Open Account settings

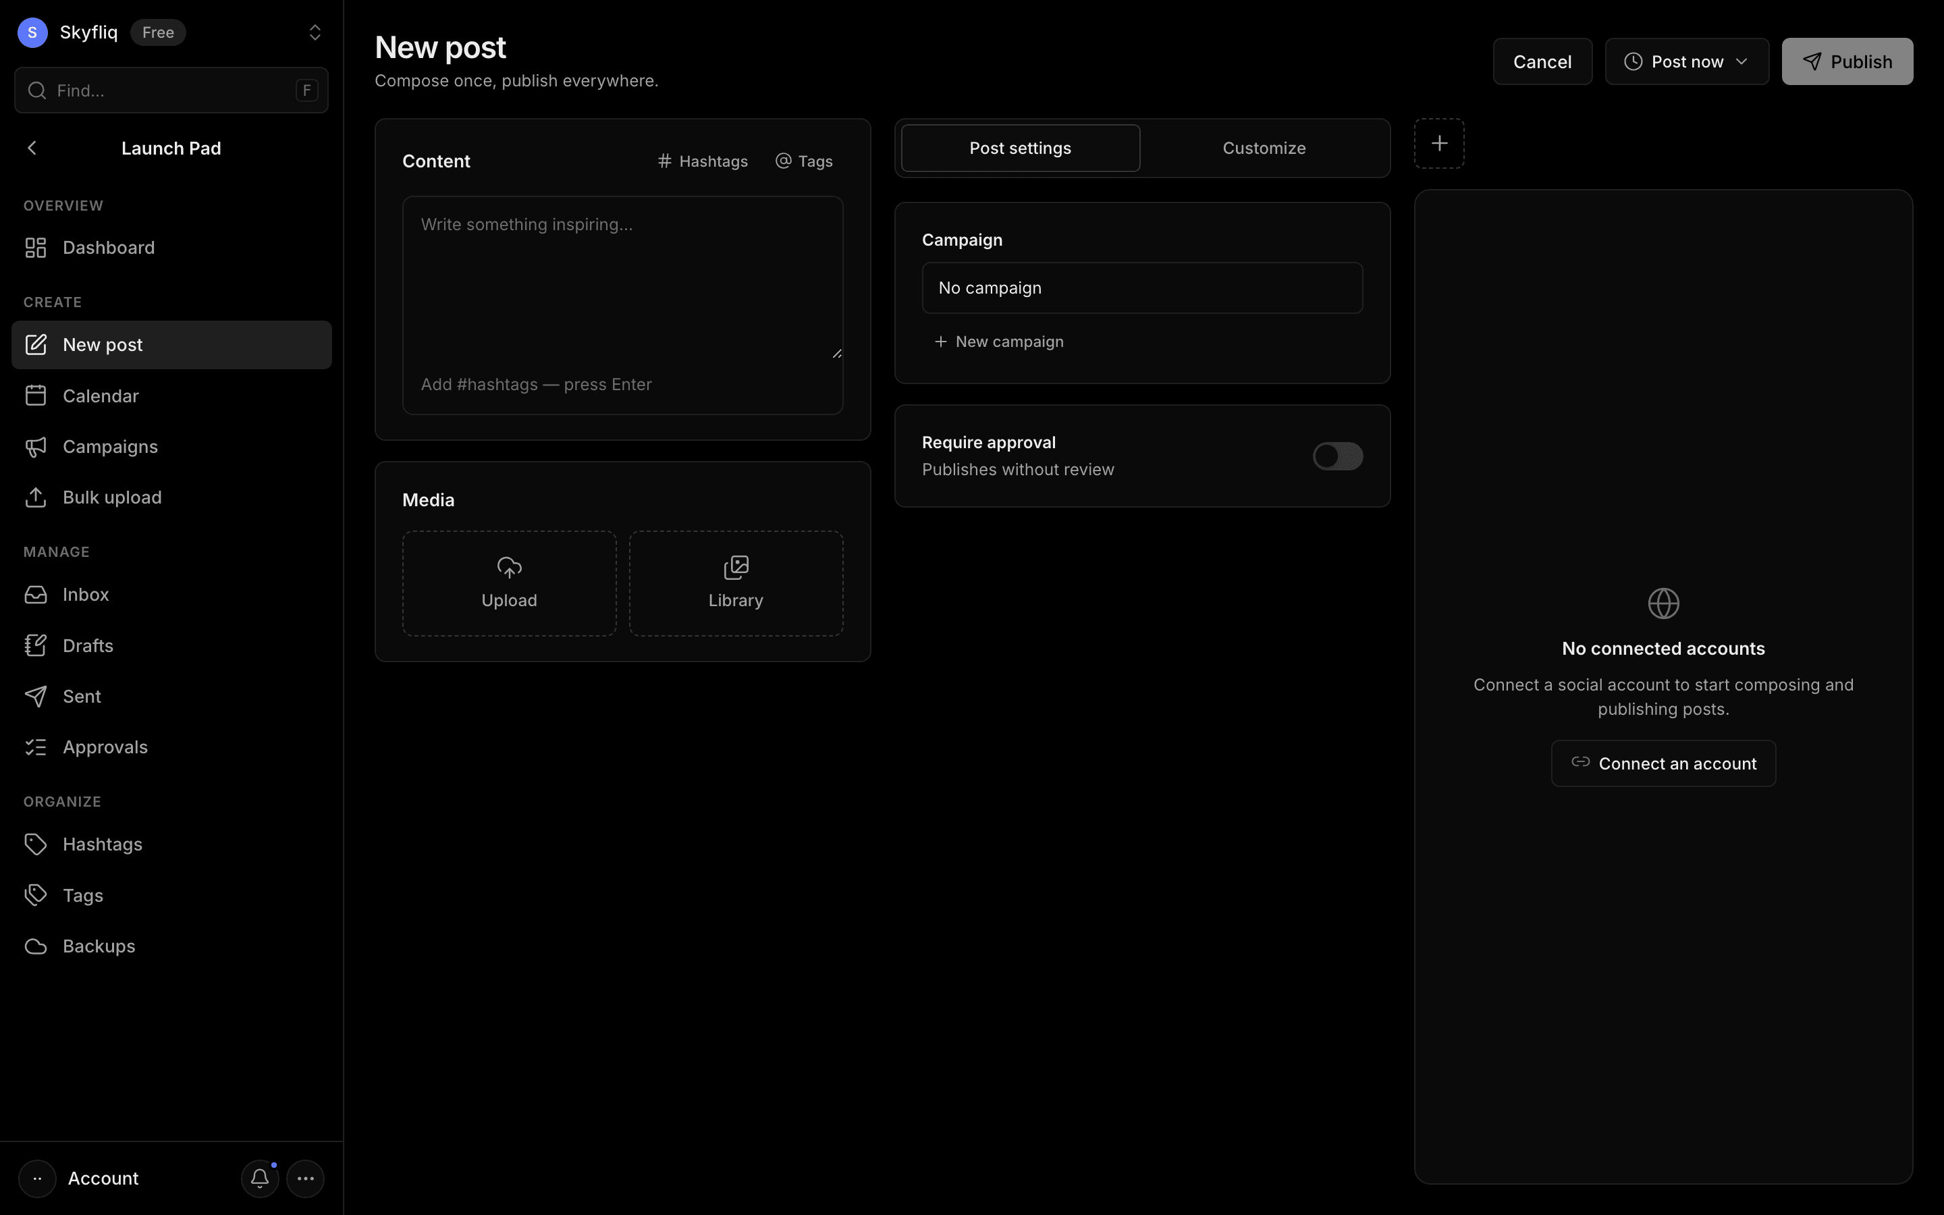79,1178
